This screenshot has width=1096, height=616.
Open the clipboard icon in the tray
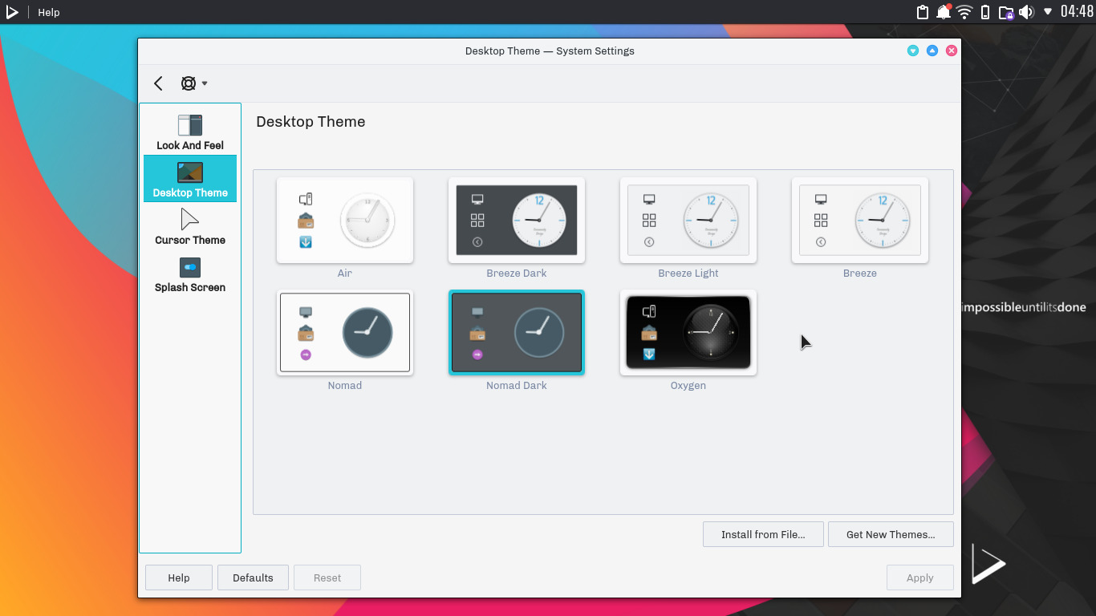(x=923, y=12)
